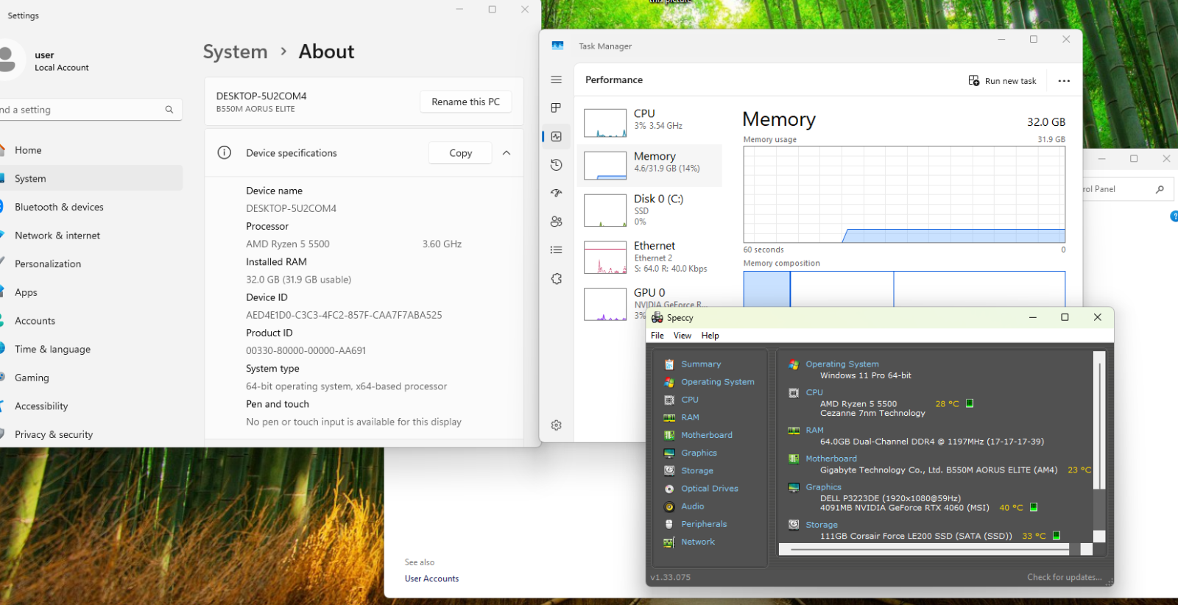This screenshot has height=605, width=1178.
Task: Open Details list icon in Task Manager
Action: click(x=557, y=250)
